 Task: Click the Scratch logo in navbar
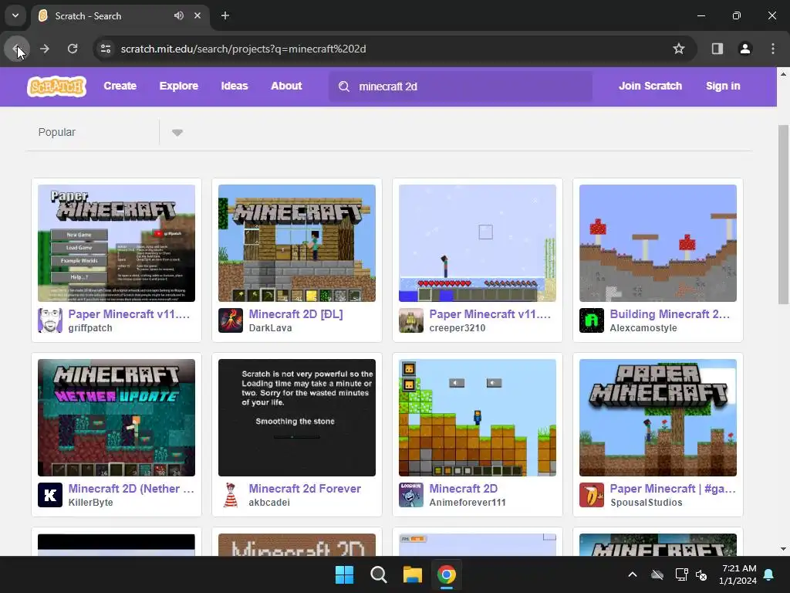tap(57, 86)
